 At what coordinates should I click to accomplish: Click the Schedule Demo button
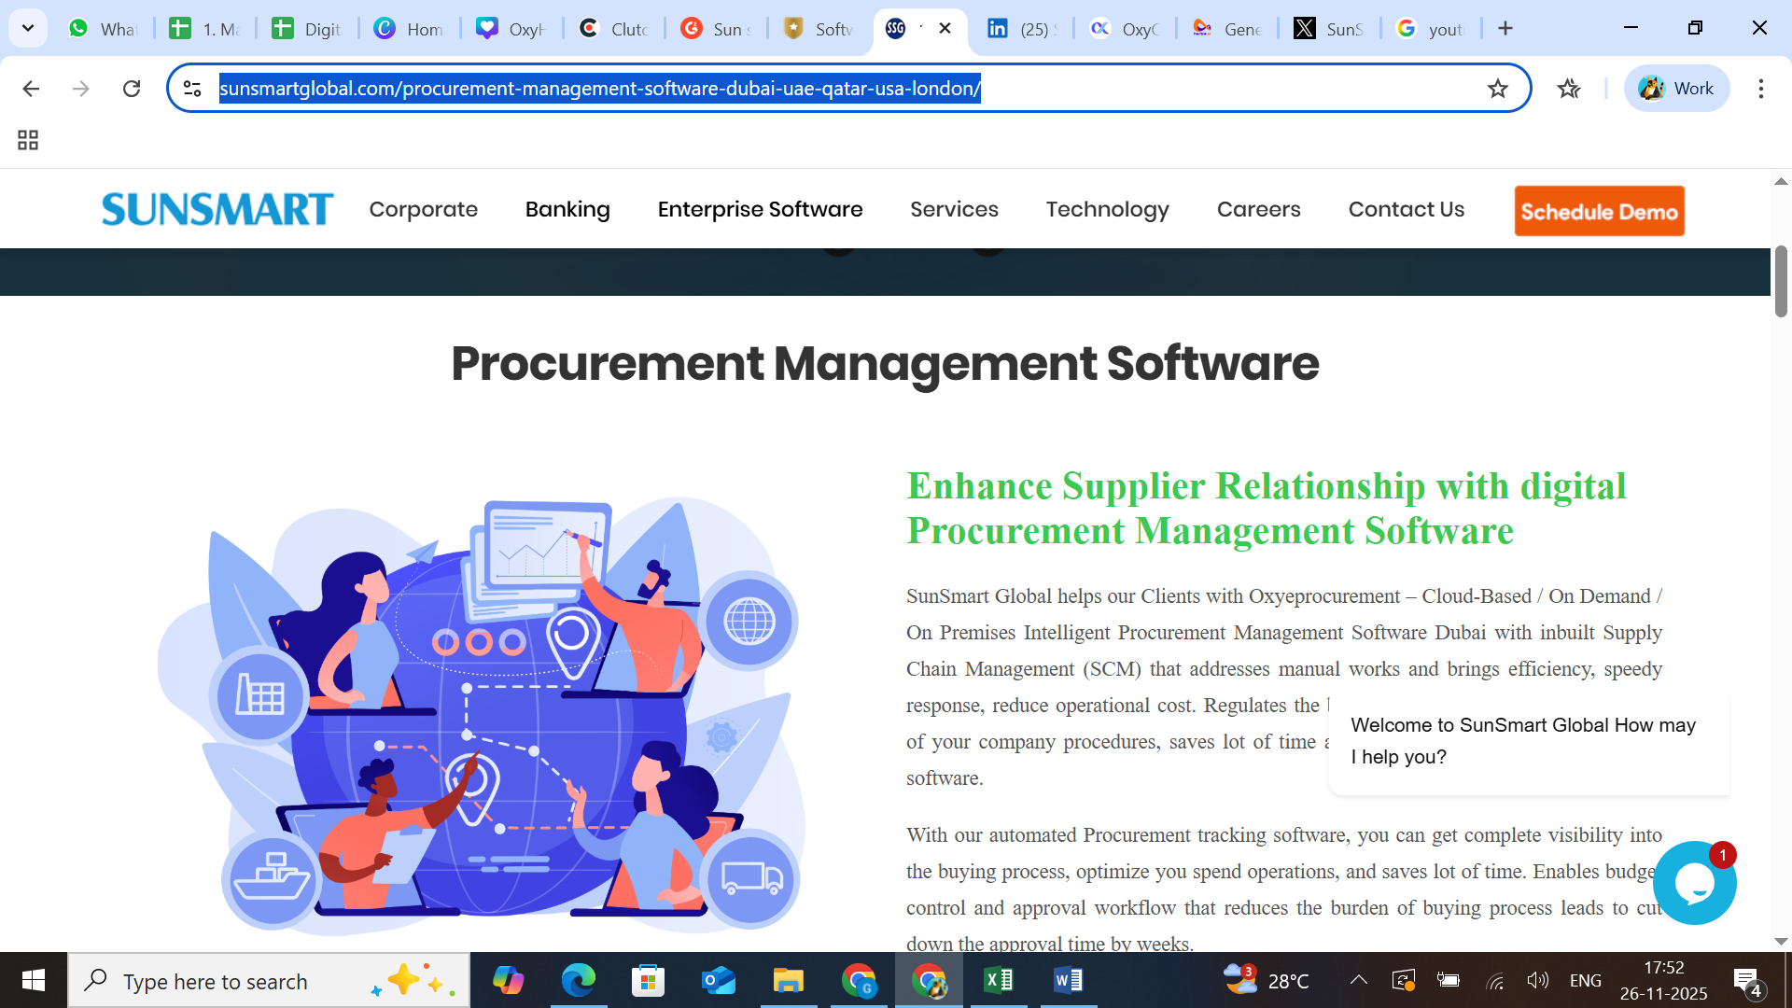[x=1599, y=211]
